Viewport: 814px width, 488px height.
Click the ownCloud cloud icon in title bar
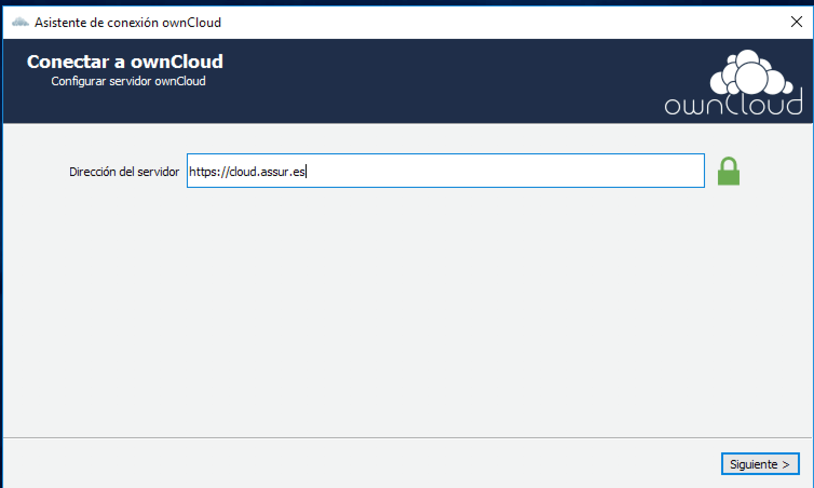click(20, 22)
